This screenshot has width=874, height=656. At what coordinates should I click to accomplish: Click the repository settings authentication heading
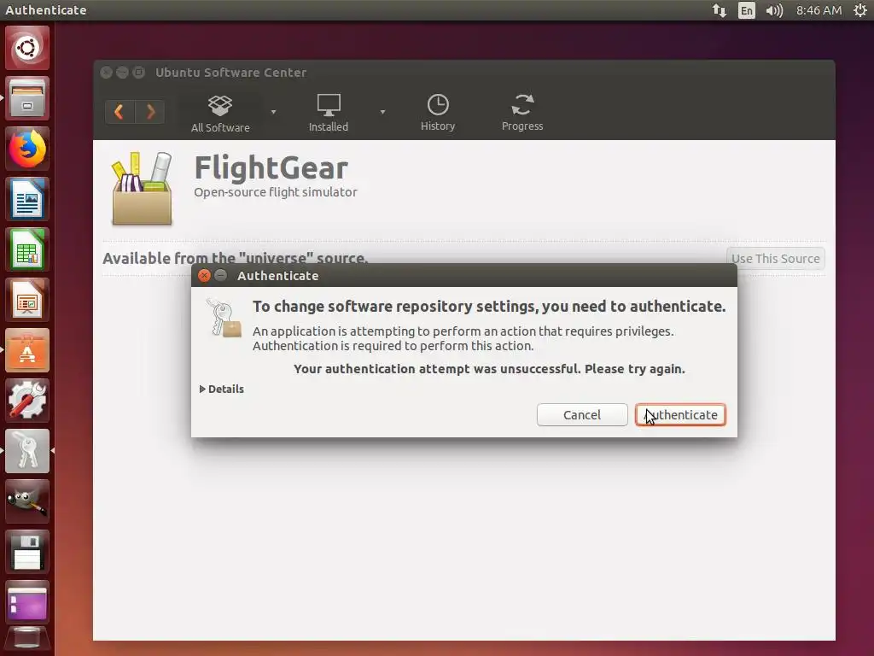coord(489,307)
